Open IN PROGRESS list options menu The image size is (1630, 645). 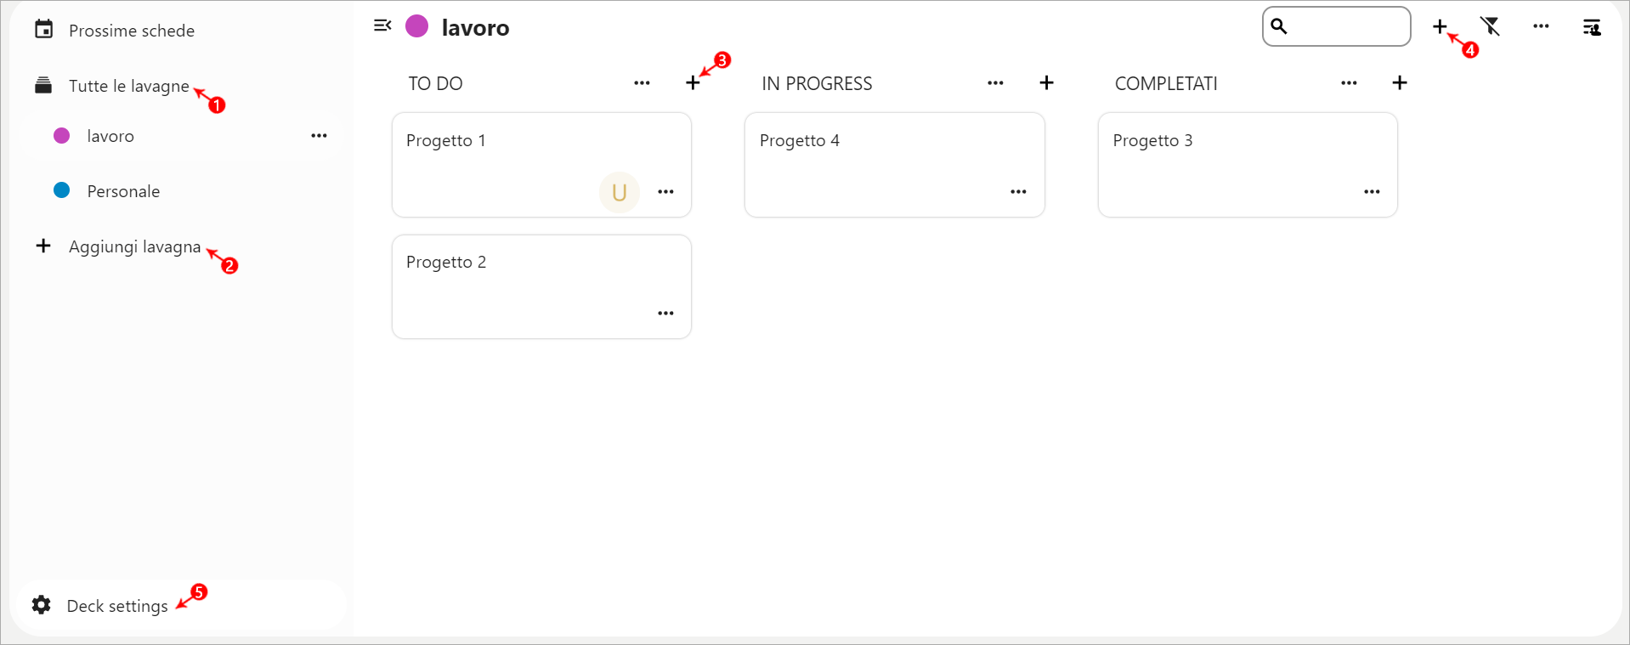(x=995, y=83)
